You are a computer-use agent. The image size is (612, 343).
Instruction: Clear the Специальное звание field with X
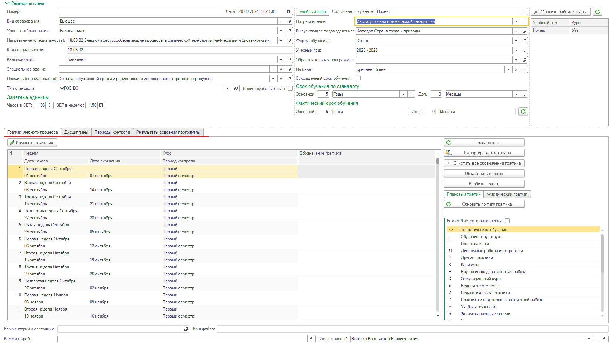point(281,69)
